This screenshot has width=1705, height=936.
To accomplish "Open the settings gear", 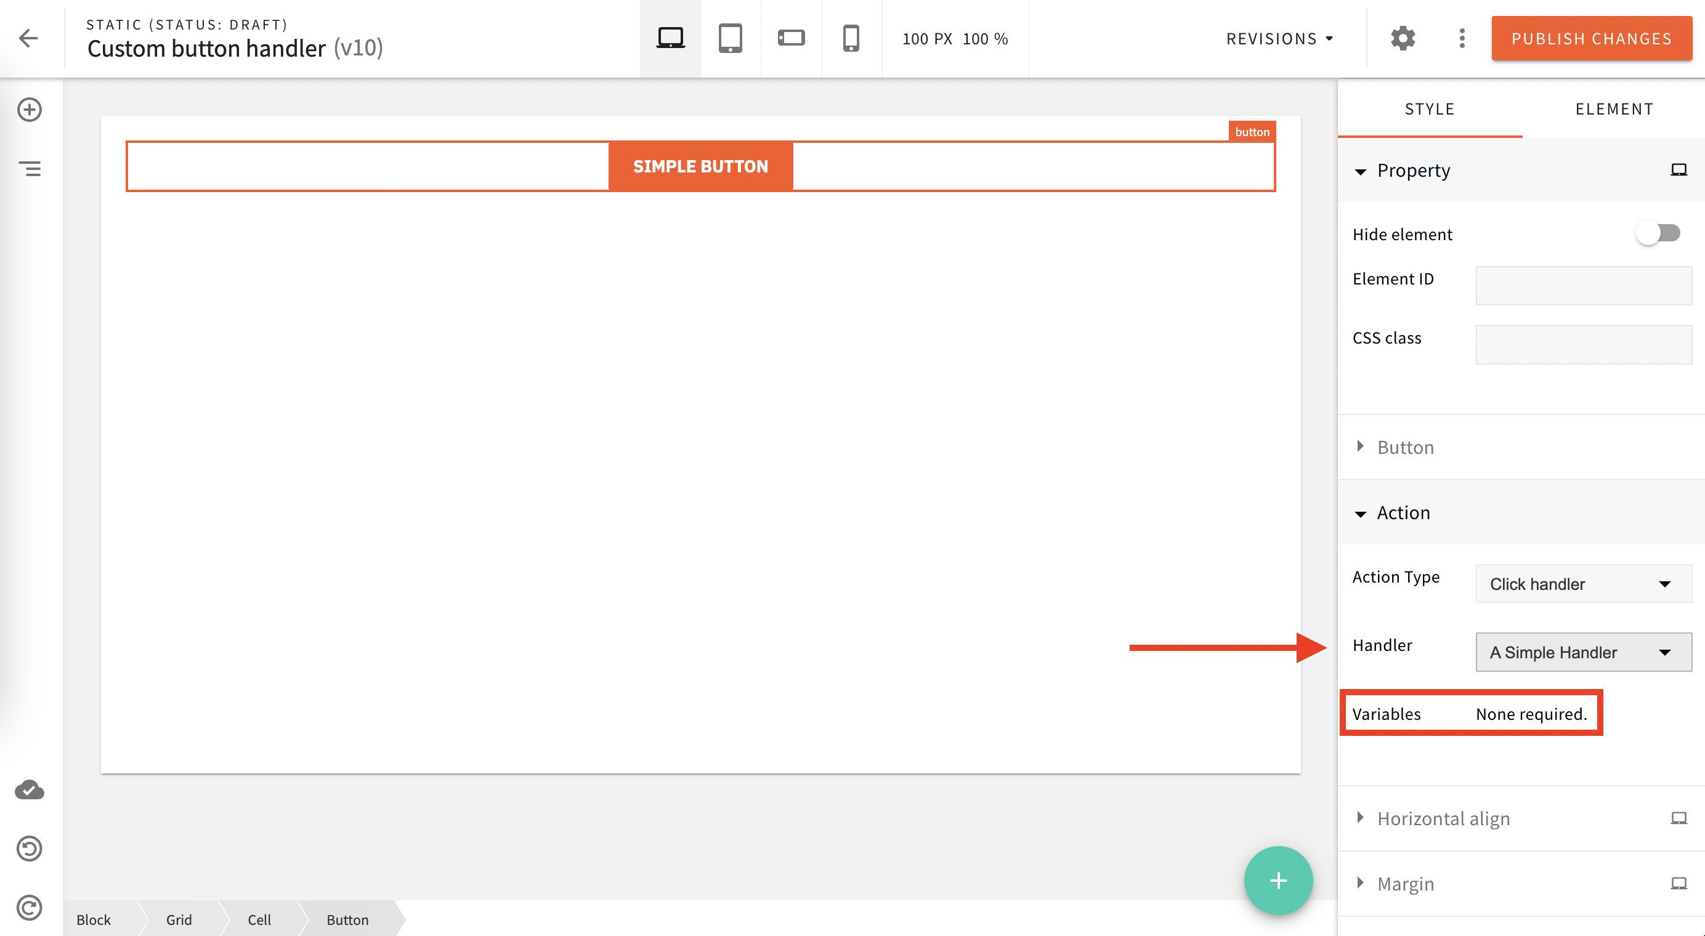I will [1403, 38].
